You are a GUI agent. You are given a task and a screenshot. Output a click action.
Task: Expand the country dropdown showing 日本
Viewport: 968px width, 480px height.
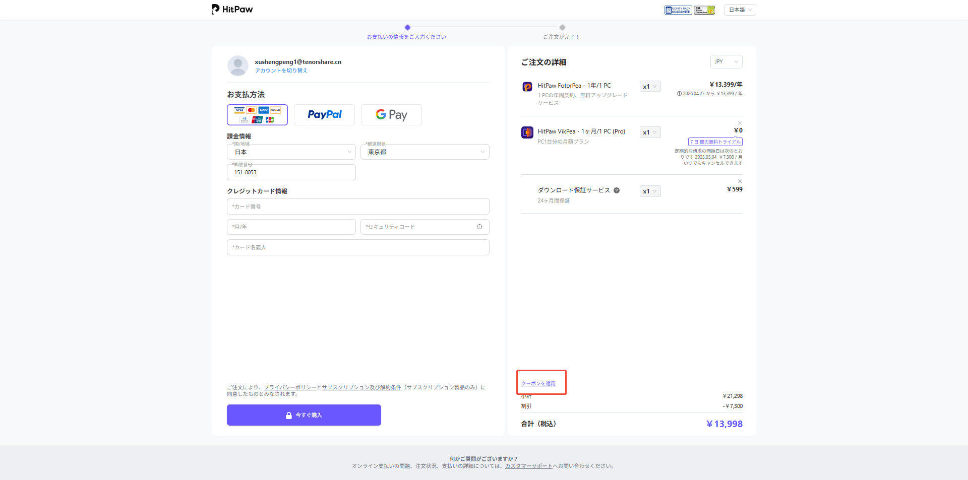point(291,152)
